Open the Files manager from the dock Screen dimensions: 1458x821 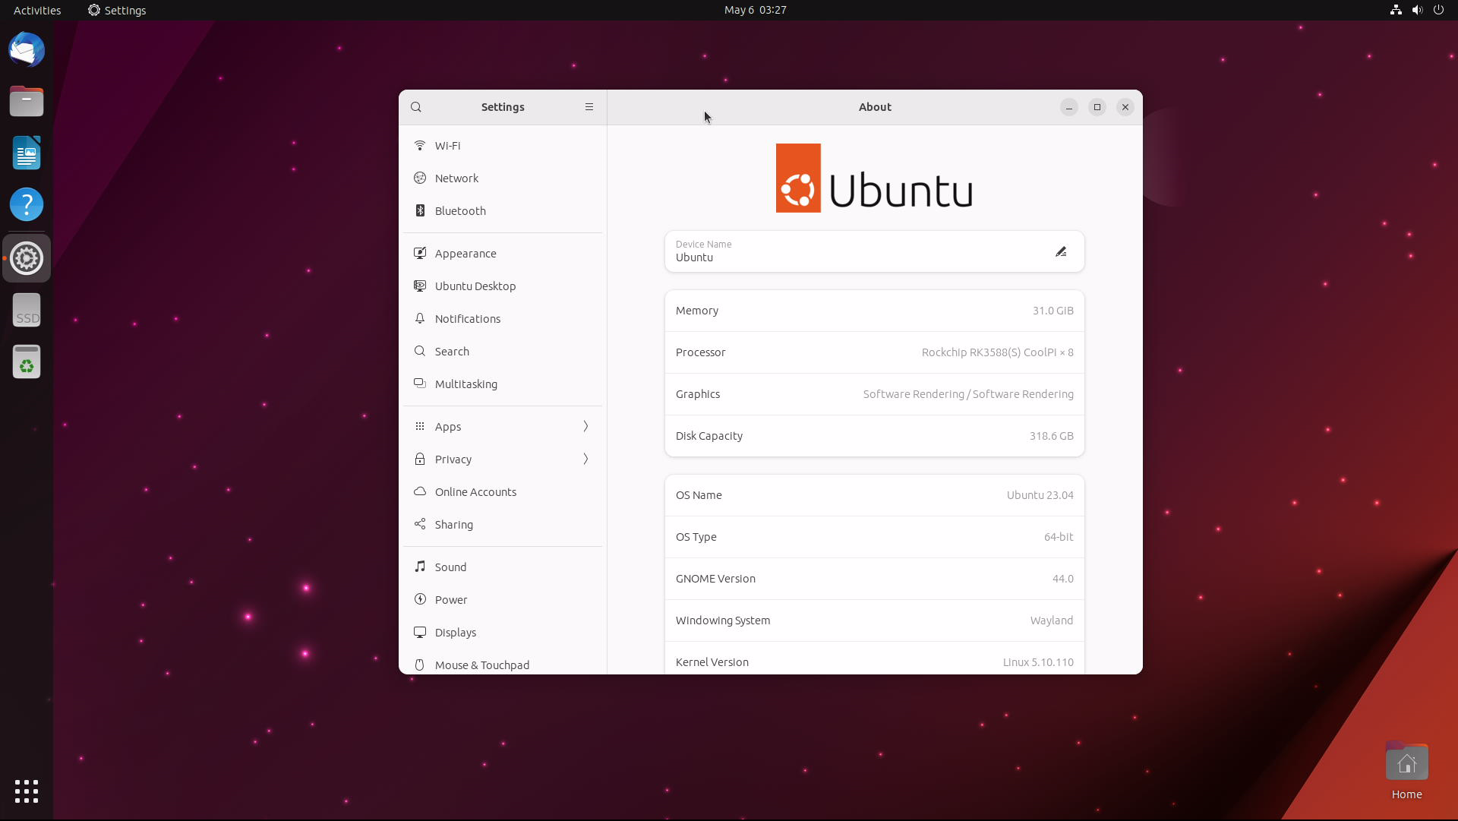27,101
